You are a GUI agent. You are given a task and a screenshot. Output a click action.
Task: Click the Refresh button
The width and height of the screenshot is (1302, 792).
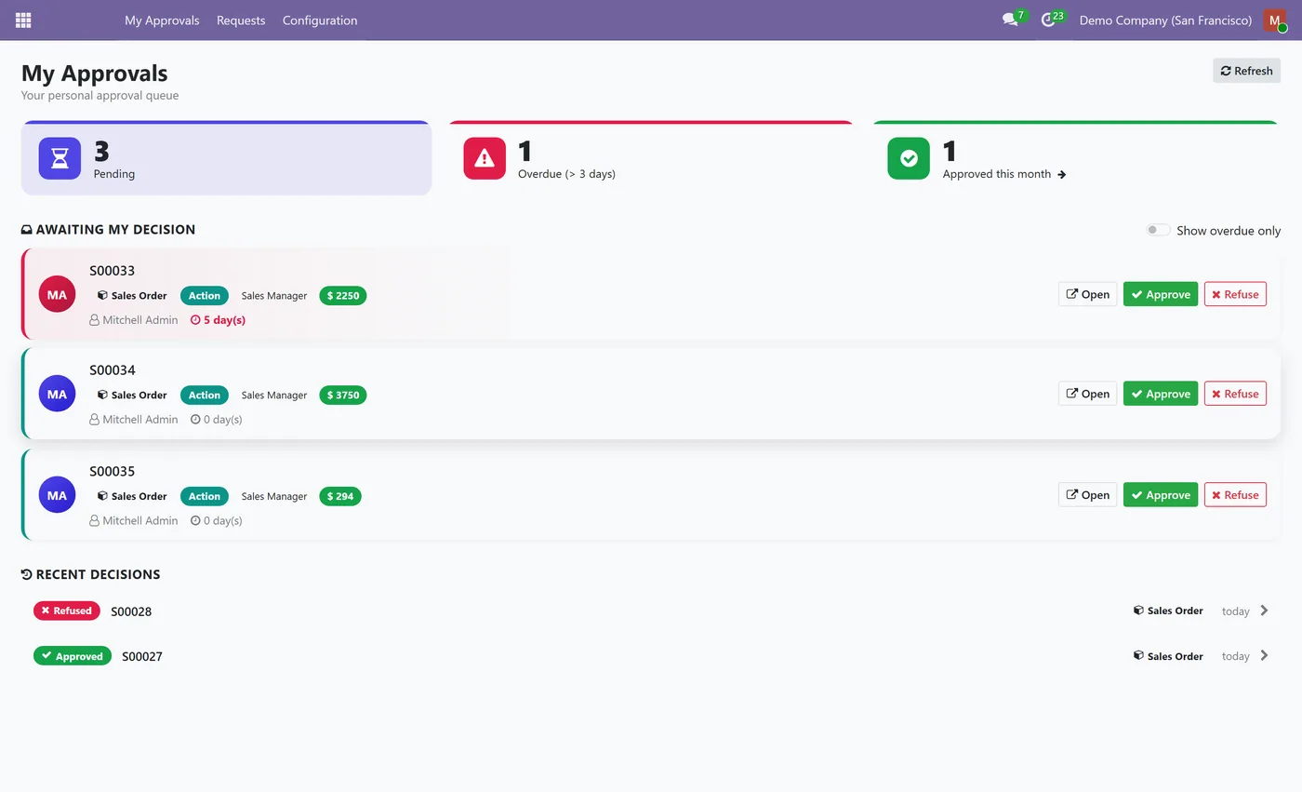click(1246, 71)
